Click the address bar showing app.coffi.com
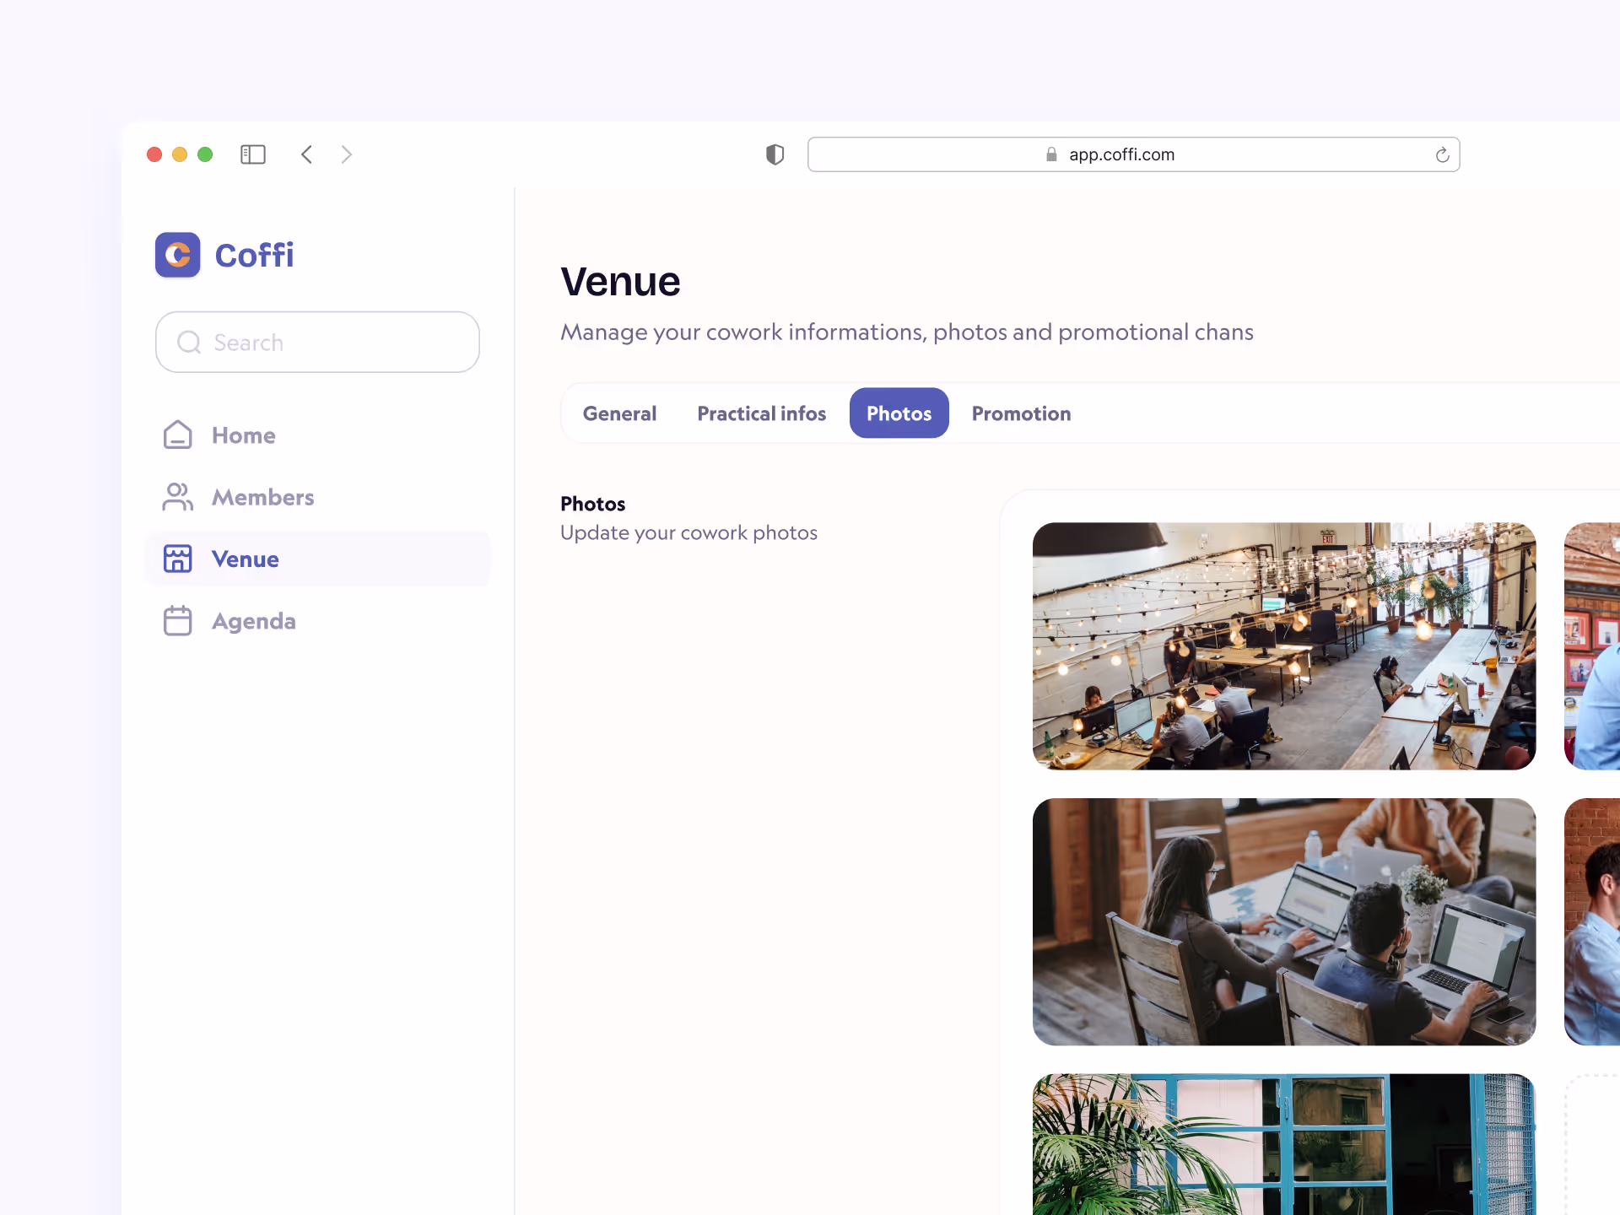The image size is (1620, 1215). (x=1122, y=154)
